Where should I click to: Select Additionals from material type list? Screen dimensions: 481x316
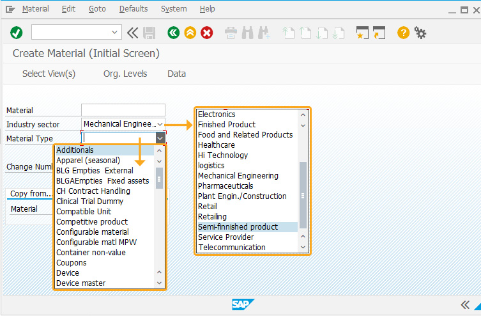point(105,150)
